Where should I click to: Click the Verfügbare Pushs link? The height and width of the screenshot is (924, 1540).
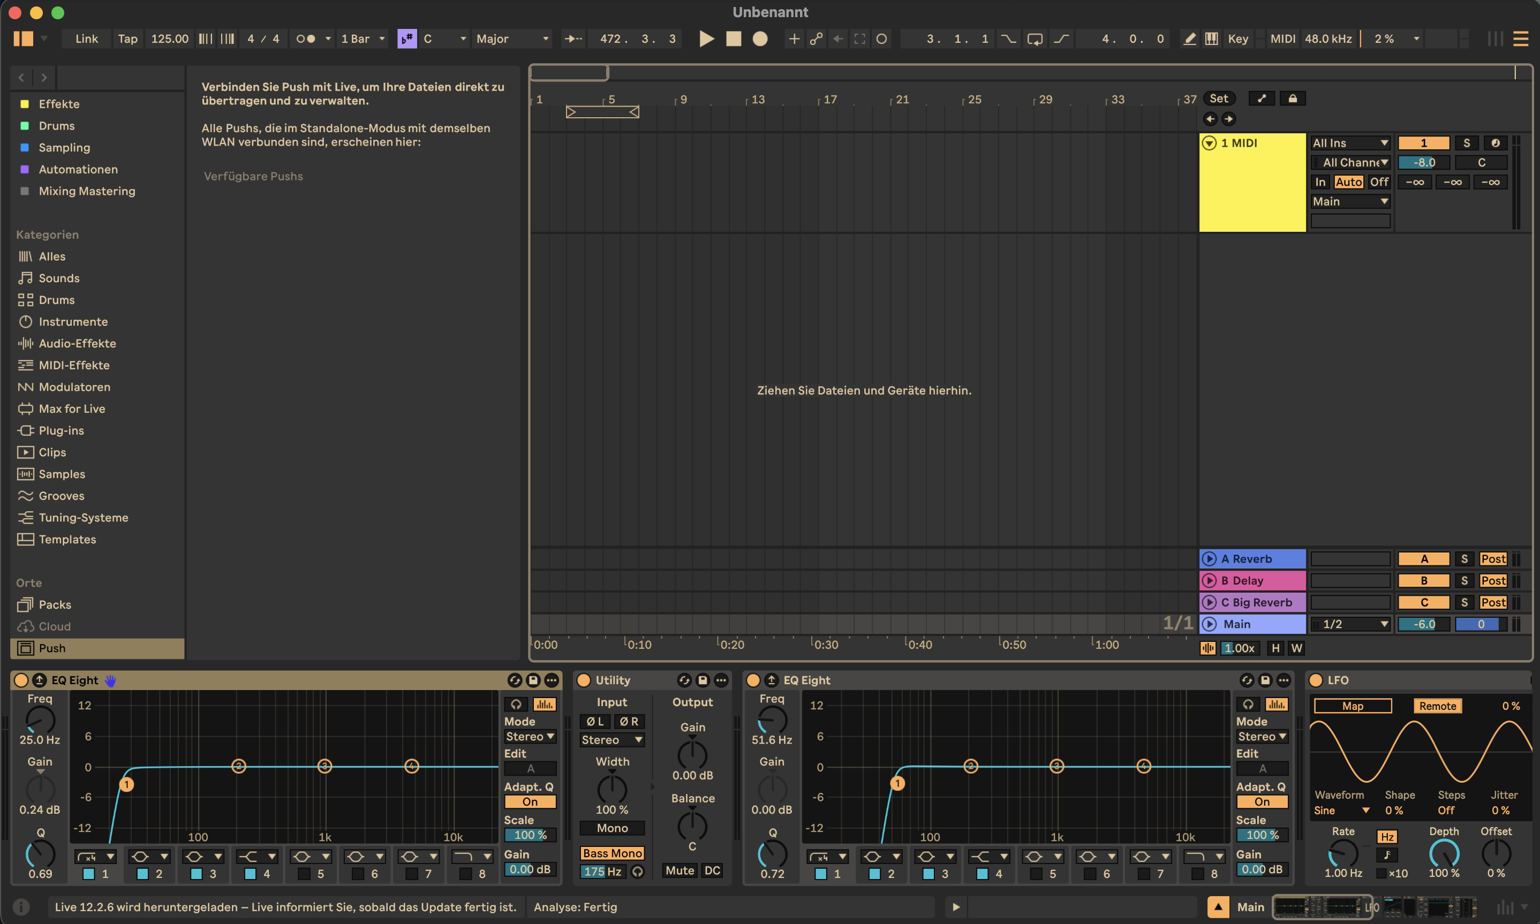(253, 176)
